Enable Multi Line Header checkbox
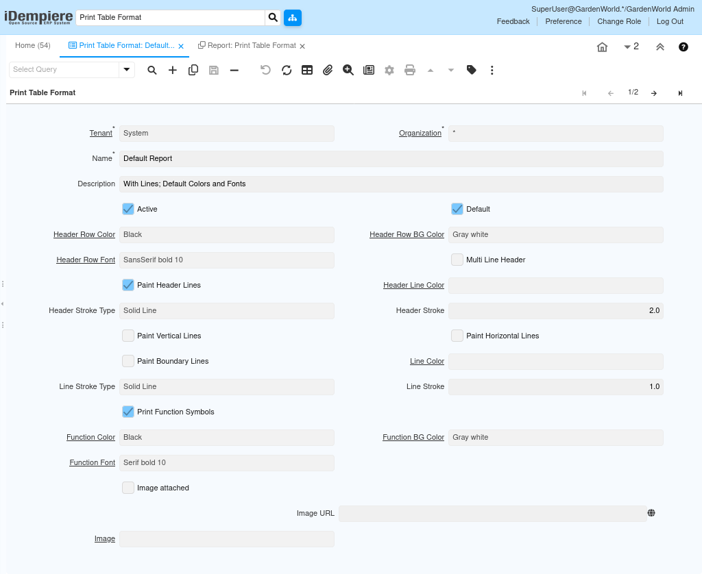 click(457, 260)
